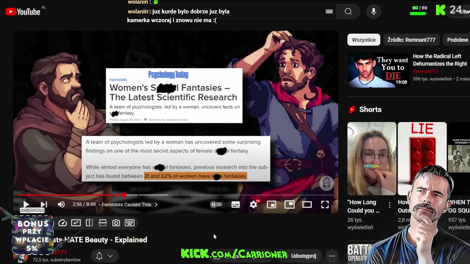Screen dimensions: 470x264
Task: Click the '596 tys. wyświetleń' view count
Action: tap(432, 79)
